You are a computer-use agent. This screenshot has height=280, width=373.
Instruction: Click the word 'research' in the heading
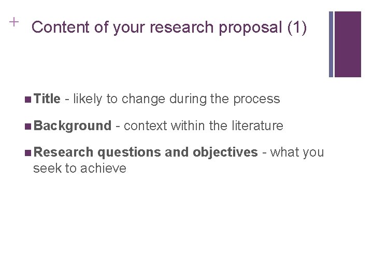click(x=181, y=27)
